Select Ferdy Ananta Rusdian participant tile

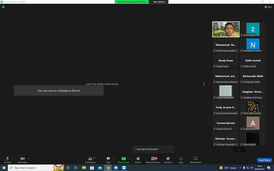tap(226, 107)
